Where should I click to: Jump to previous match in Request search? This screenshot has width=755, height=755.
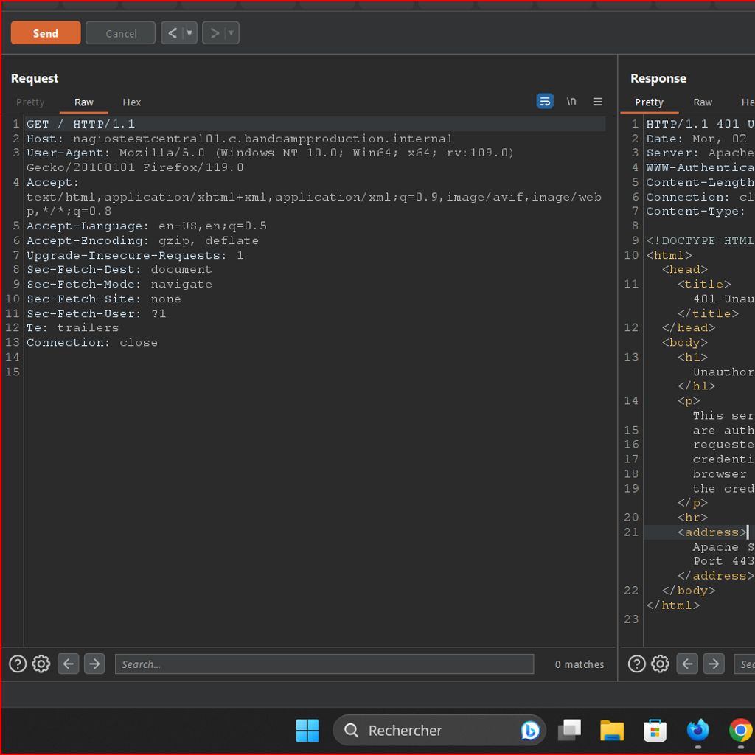pos(69,664)
